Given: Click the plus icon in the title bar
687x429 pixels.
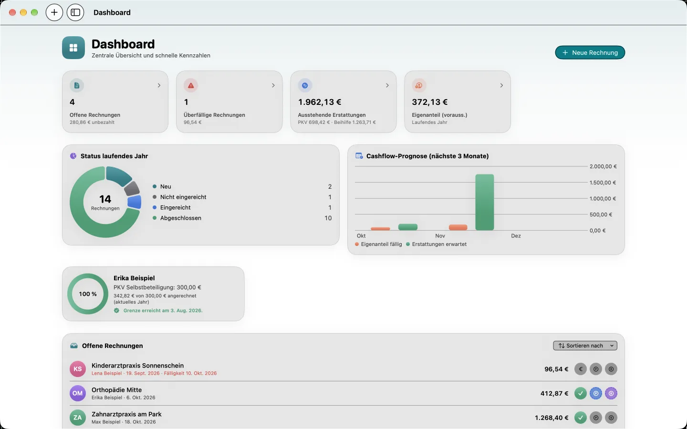Looking at the screenshot, I should coord(54,12).
